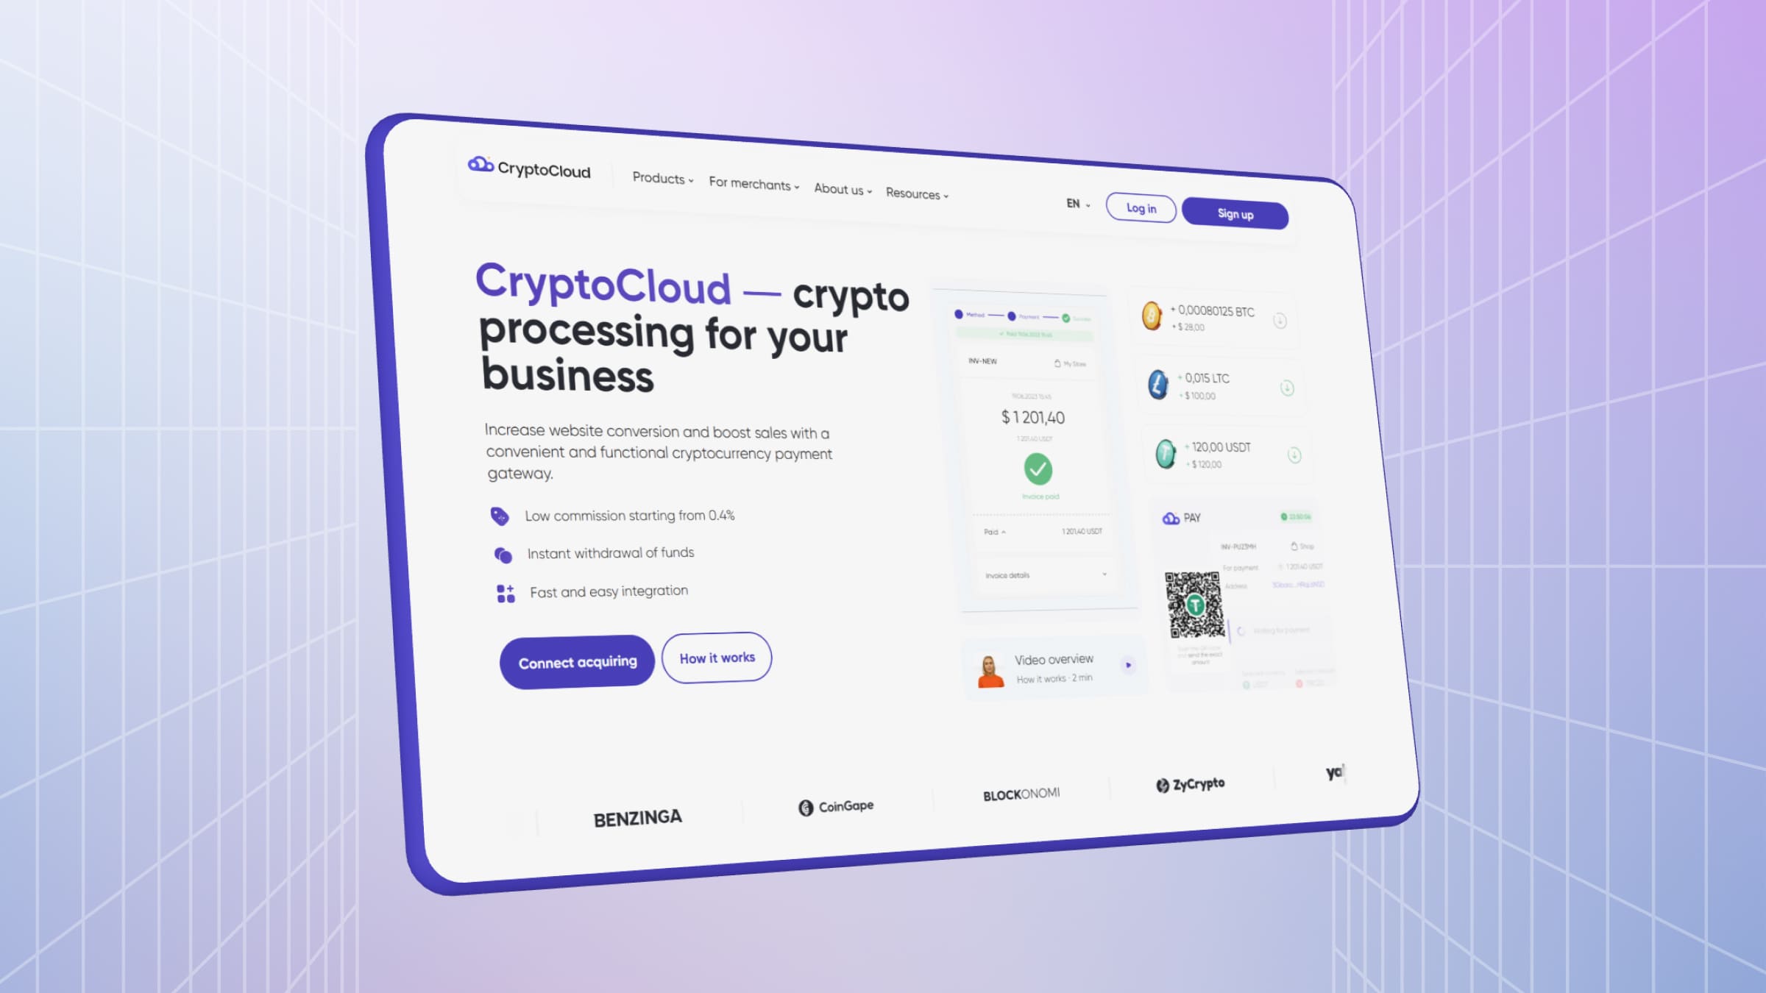Toggle the EN language selector
This screenshot has height=993, width=1766.
[x=1076, y=202]
